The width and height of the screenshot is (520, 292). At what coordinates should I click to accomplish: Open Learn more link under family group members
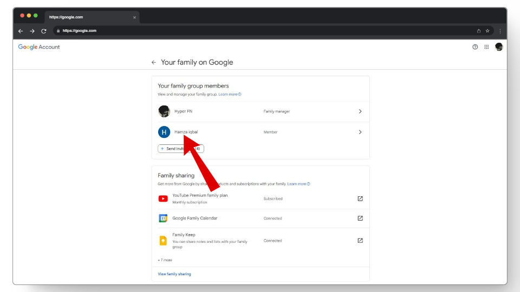(230, 94)
